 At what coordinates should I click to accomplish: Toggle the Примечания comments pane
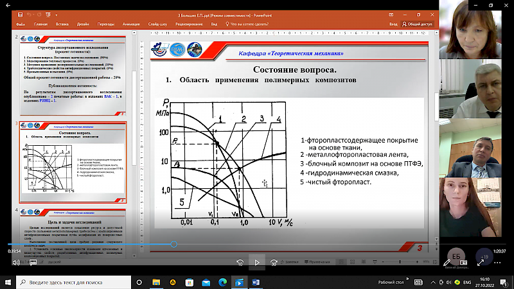pyautogui.click(x=318, y=262)
